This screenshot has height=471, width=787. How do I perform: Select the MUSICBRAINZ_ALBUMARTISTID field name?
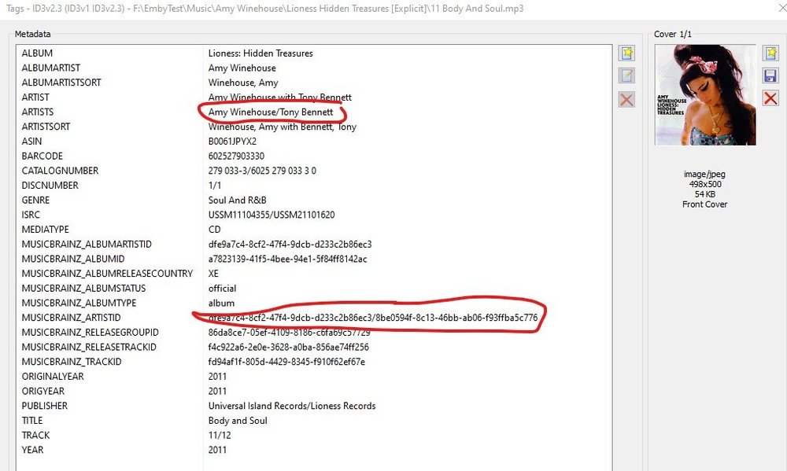pyautogui.click(x=87, y=245)
